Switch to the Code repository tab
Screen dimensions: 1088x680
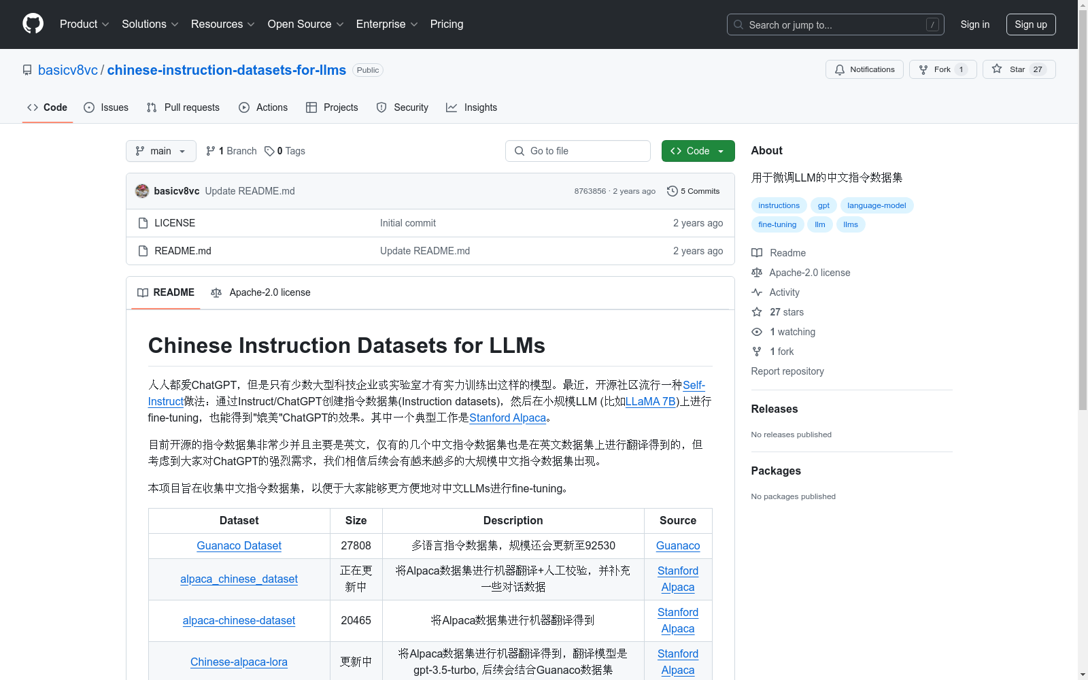48,107
